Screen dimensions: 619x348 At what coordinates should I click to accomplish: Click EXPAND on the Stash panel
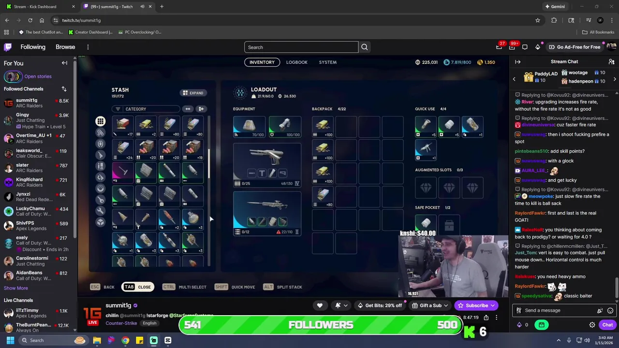[192, 93]
